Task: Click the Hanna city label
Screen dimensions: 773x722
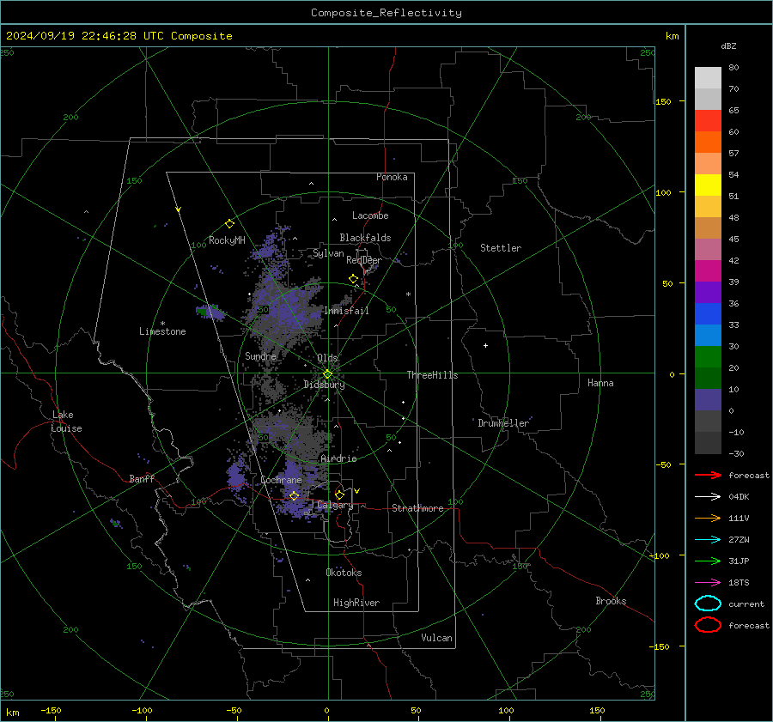Action: click(x=600, y=383)
